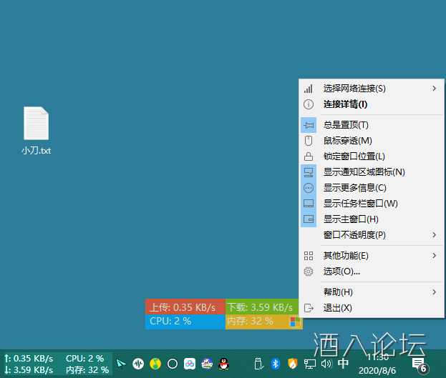Viewport: 446px width, 378px height.
Task: Click the taskbar clock showing 2020/8/6
Action: pos(377,364)
